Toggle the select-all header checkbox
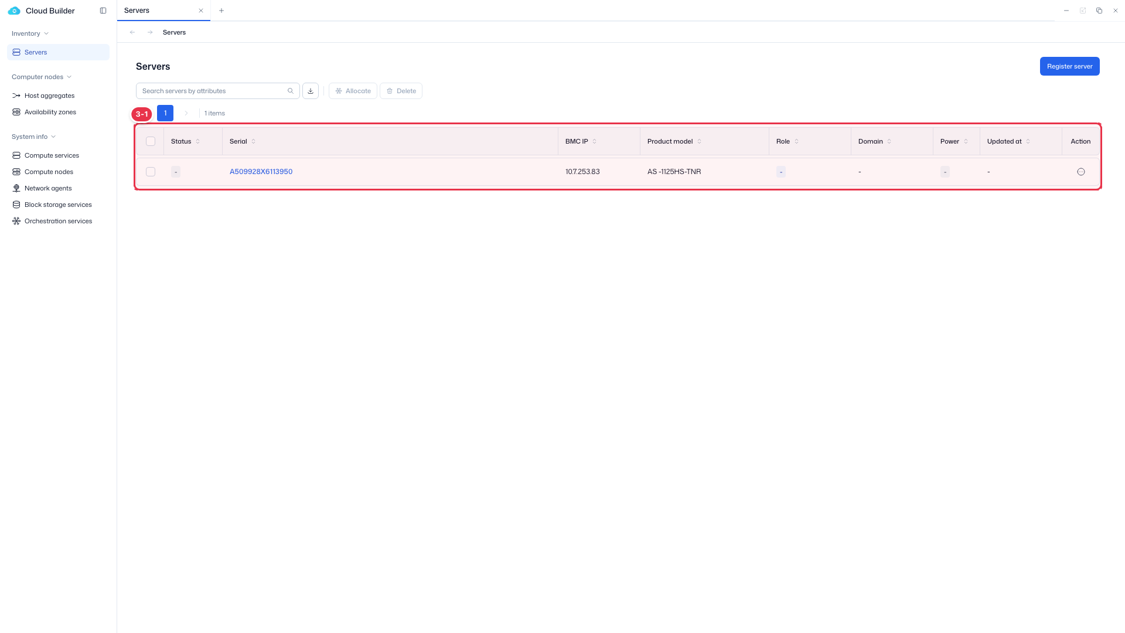This screenshot has height=633, width=1125. [151, 141]
